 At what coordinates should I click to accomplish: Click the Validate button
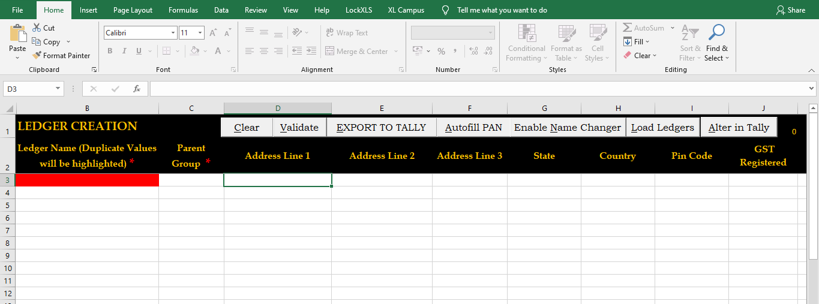tap(299, 127)
